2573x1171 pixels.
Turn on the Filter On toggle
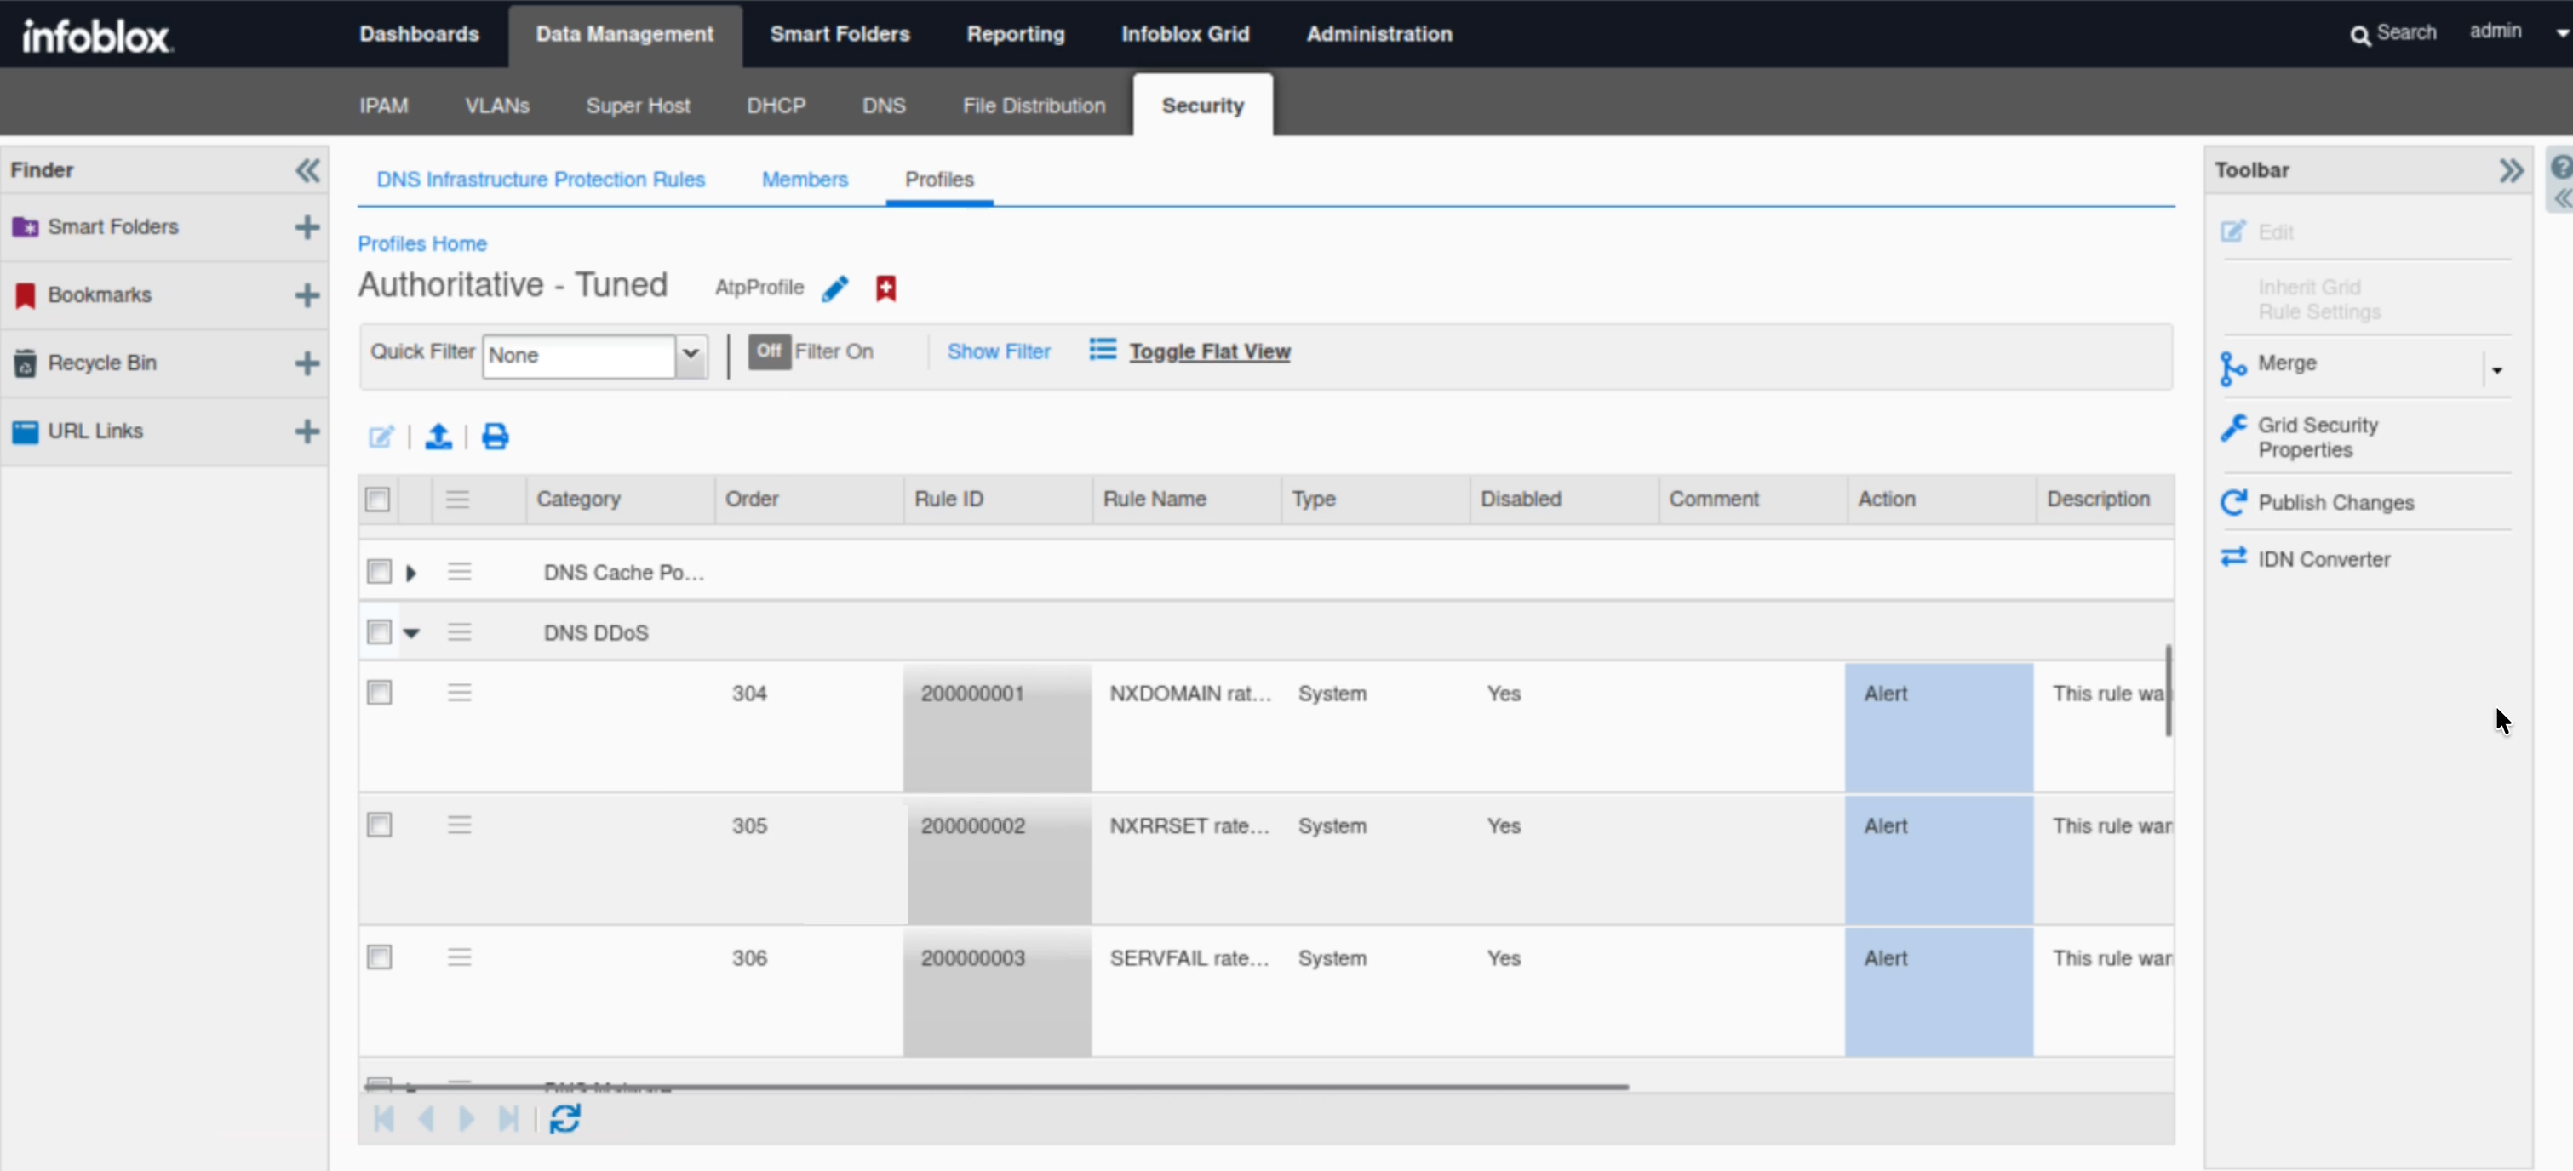(x=769, y=351)
